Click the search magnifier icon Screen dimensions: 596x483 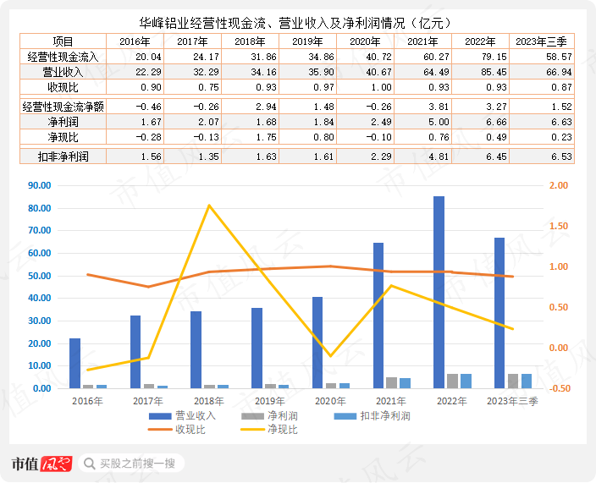(x=90, y=464)
